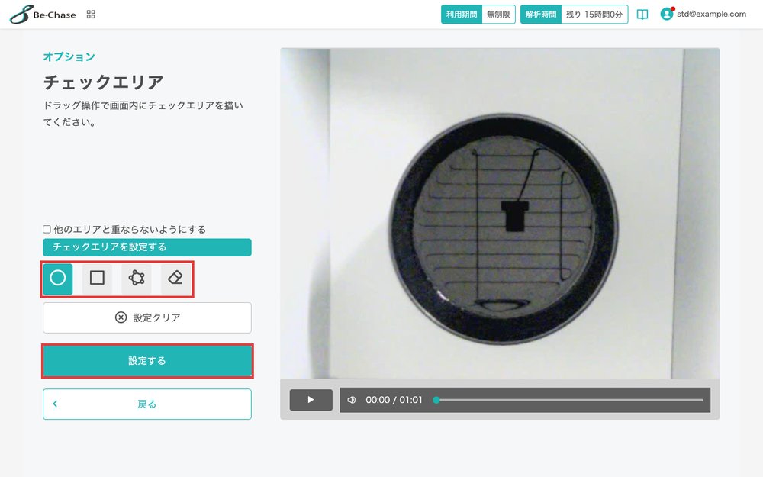Screen dimensions: 763x477
Task: Click the 残り 15時間0分 text
Action: tap(594, 15)
